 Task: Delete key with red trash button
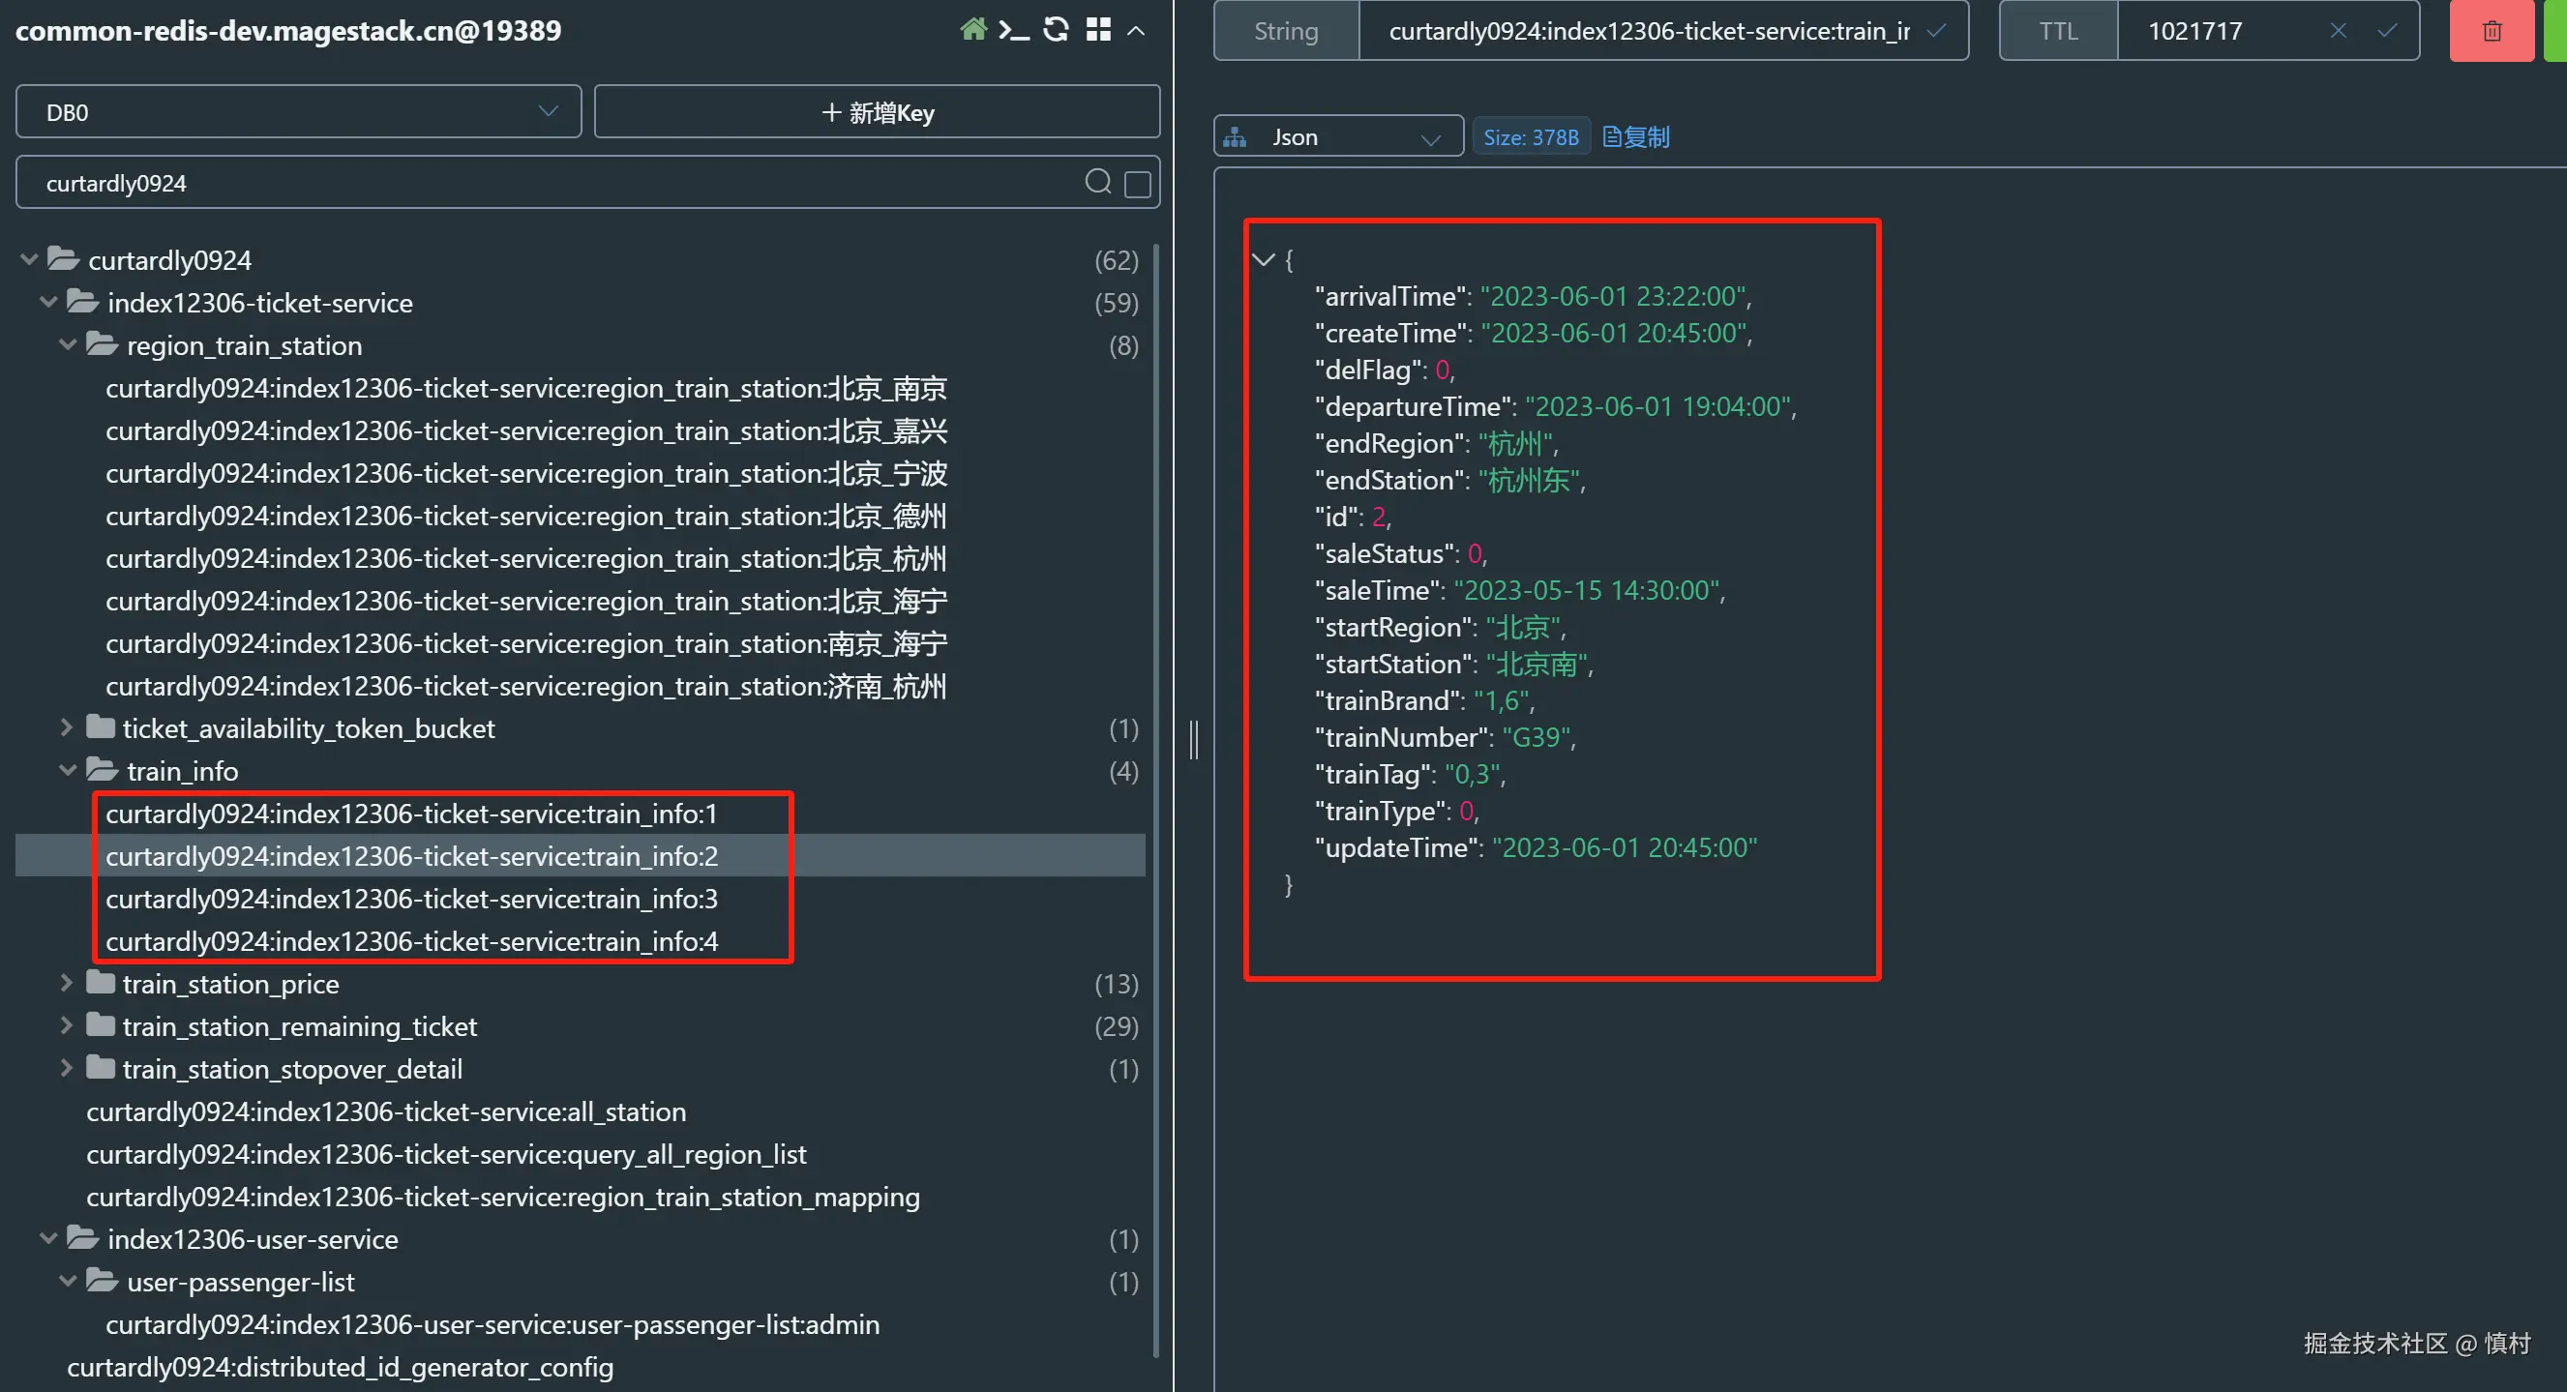[2491, 31]
